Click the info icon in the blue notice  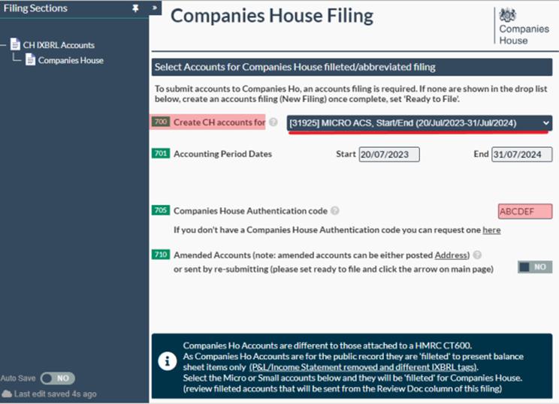pos(168,361)
